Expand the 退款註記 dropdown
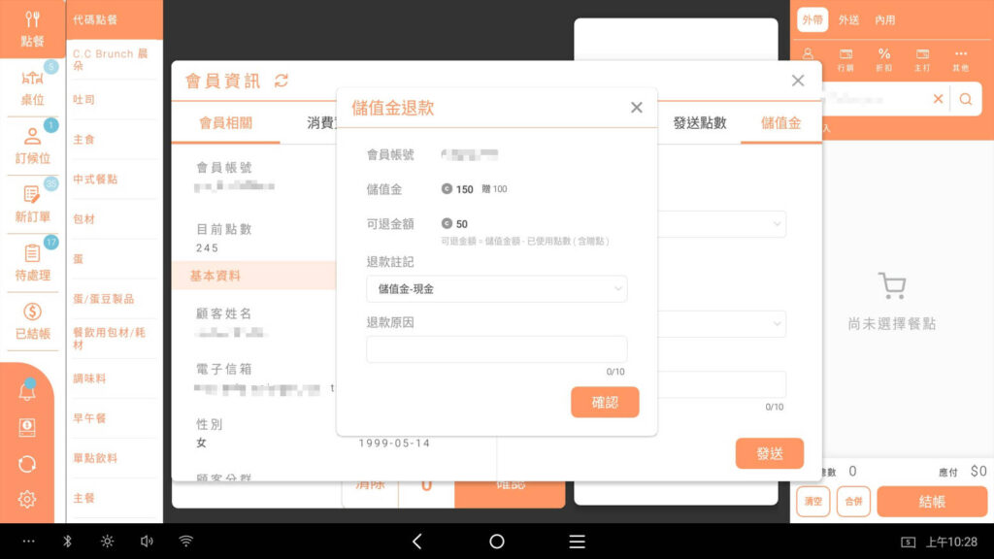Viewport: 994px width, 559px height. coord(496,288)
